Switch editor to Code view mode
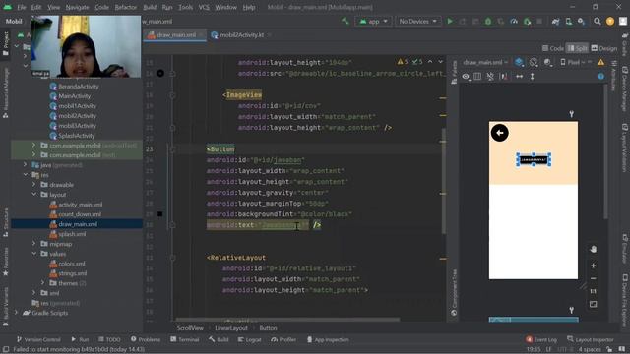The image size is (630, 354). (x=553, y=48)
